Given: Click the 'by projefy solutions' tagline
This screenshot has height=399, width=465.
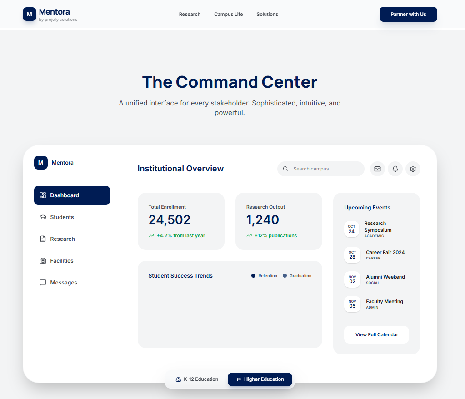Looking at the screenshot, I should 58,20.
